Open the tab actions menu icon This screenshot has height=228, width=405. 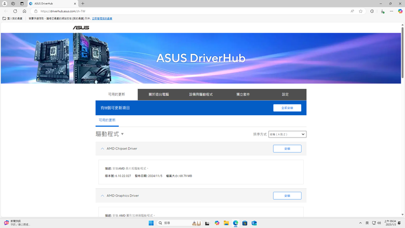pyautogui.click(x=22, y=4)
